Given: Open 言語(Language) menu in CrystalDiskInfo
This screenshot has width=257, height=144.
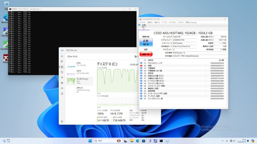Looking at the screenshot, I should coord(191,22).
